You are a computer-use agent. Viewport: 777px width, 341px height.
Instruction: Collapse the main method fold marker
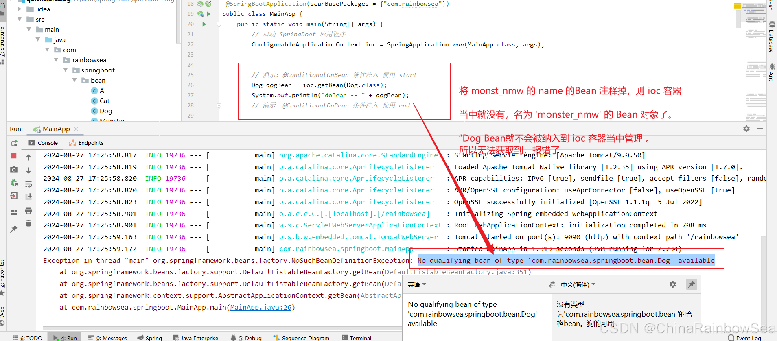(219, 24)
